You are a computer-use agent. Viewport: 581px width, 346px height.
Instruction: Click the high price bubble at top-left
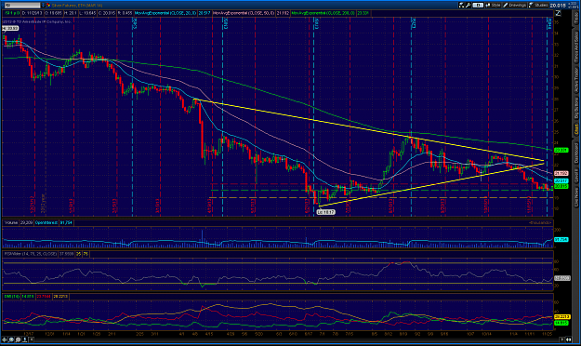click(x=10, y=28)
